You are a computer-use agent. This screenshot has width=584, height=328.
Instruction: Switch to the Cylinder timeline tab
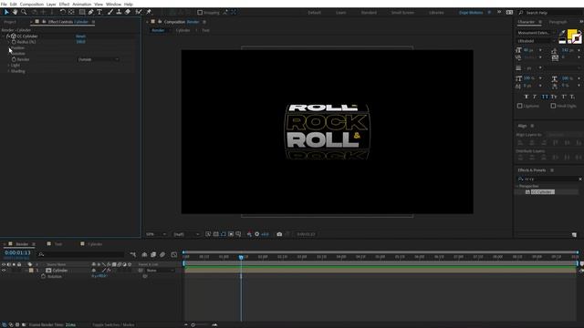tap(95, 244)
